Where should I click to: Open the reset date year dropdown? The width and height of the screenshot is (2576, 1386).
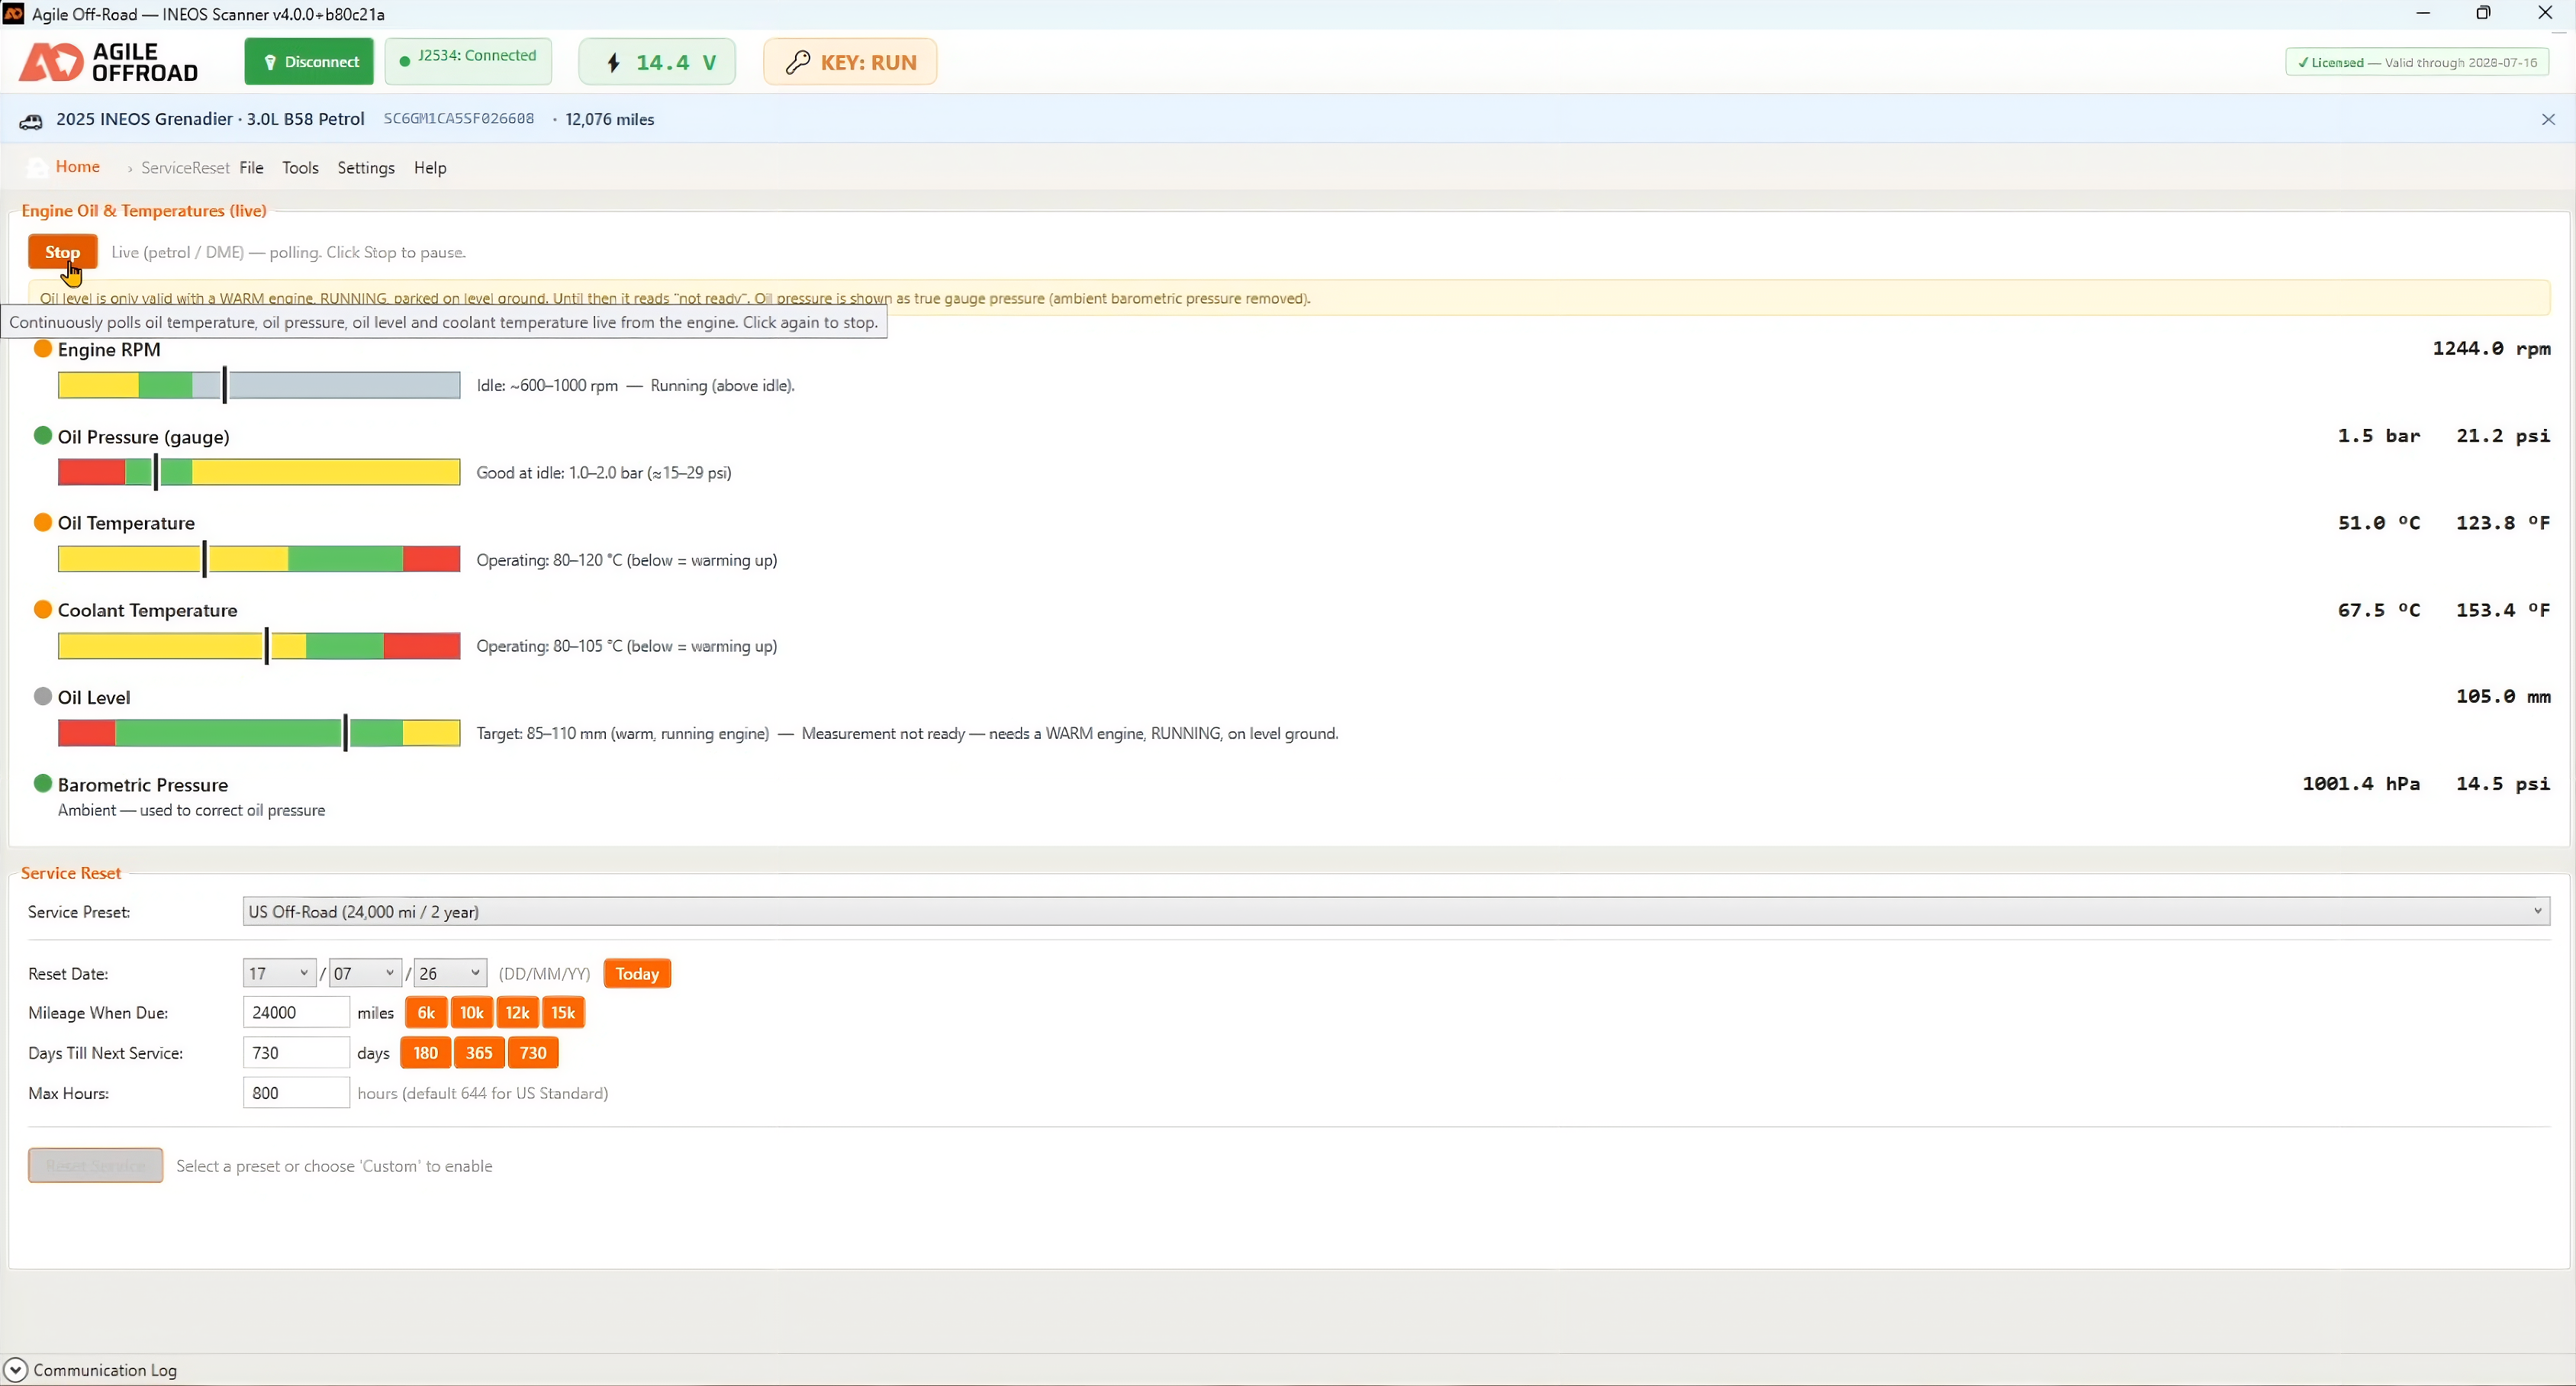(x=450, y=973)
